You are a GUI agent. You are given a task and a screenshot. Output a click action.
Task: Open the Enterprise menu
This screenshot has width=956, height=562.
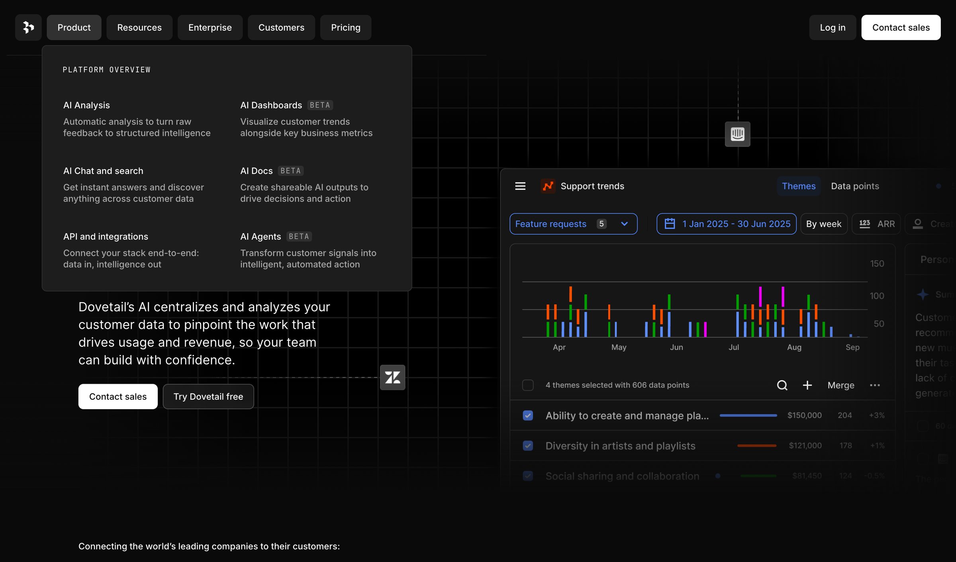[210, 27]
